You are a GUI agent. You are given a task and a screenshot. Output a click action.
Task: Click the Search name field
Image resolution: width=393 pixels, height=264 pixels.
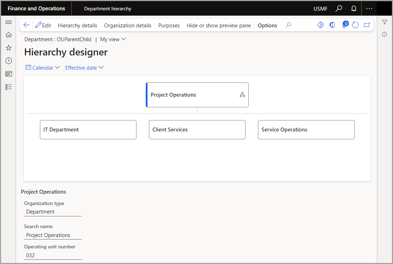(53, 235)
